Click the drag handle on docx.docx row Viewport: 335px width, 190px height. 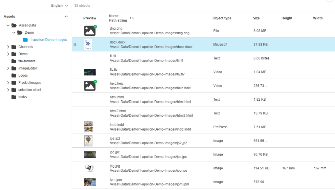pos(75,45)
